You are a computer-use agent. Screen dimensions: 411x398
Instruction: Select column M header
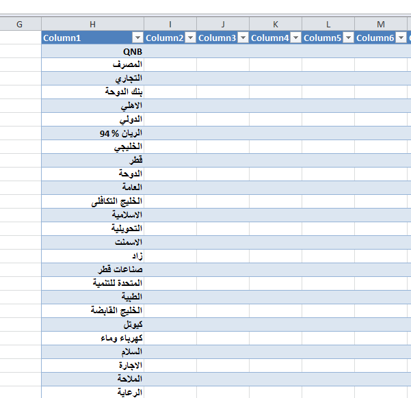click(381, 24)
